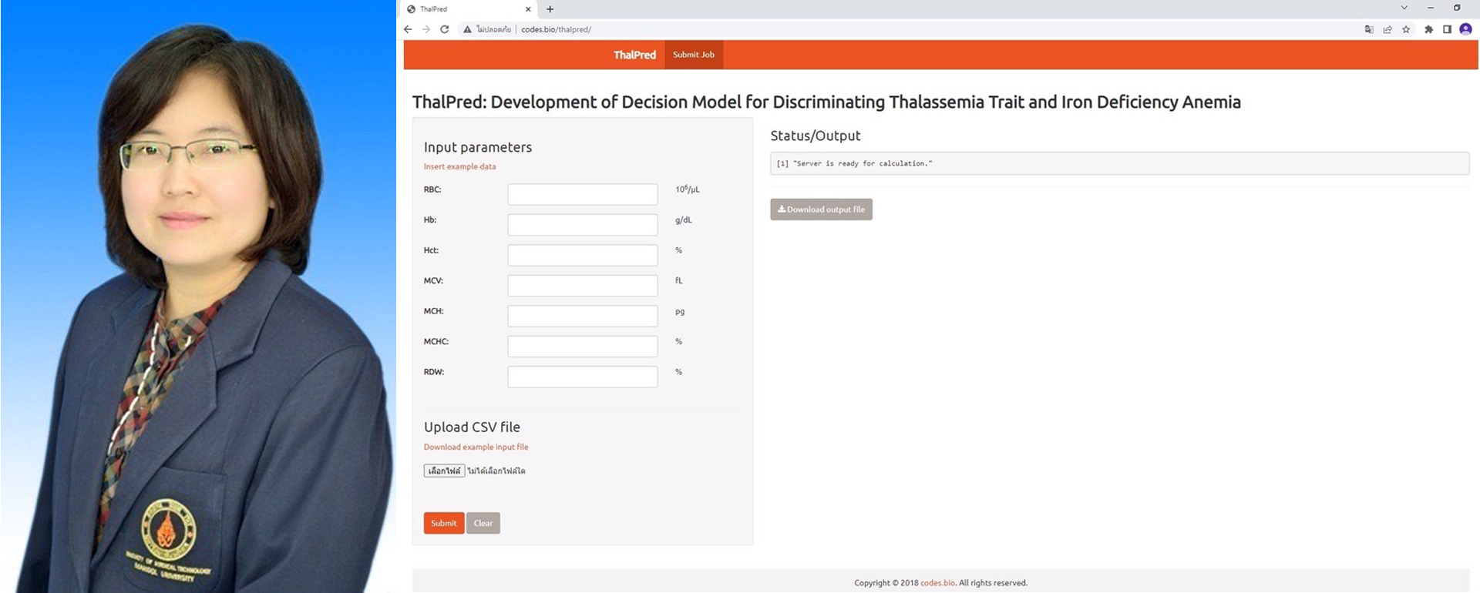The width and height of the screenshot is (1480, 593).
Task: Click Download example input file link
Action: click(476, 447)
